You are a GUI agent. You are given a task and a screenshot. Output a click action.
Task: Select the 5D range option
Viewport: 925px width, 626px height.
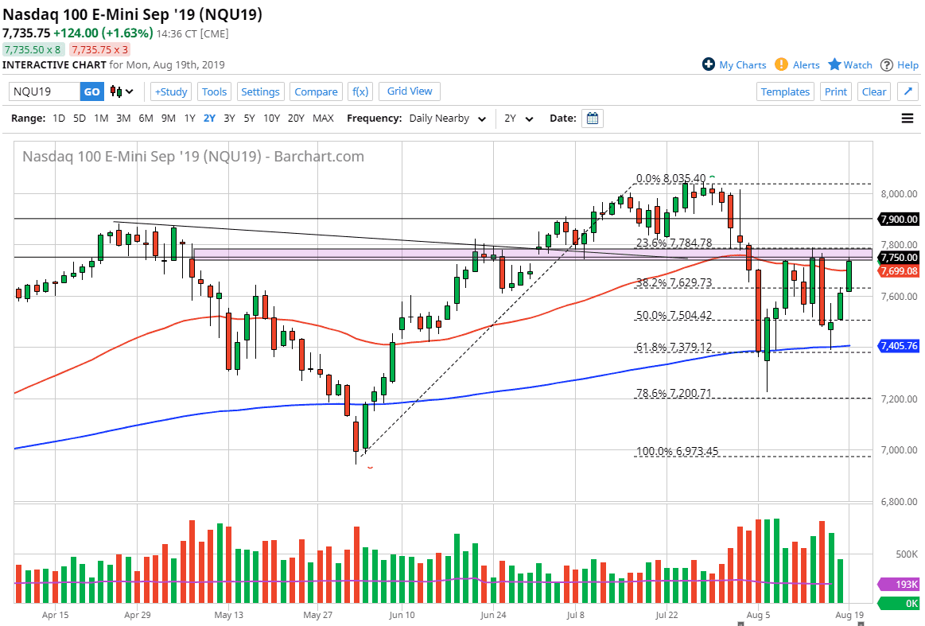click(x=79, y=118)
